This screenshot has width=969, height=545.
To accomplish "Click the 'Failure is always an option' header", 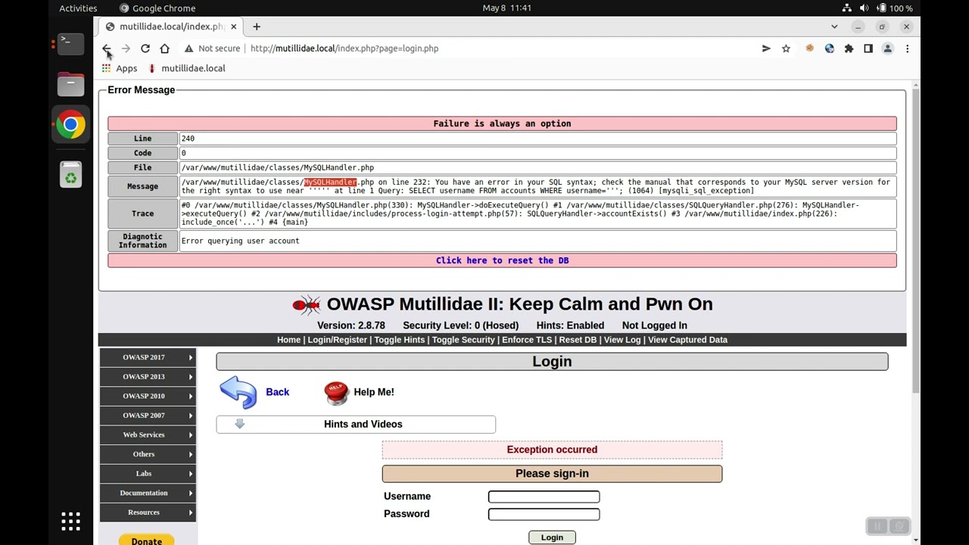I will [502, 123].
